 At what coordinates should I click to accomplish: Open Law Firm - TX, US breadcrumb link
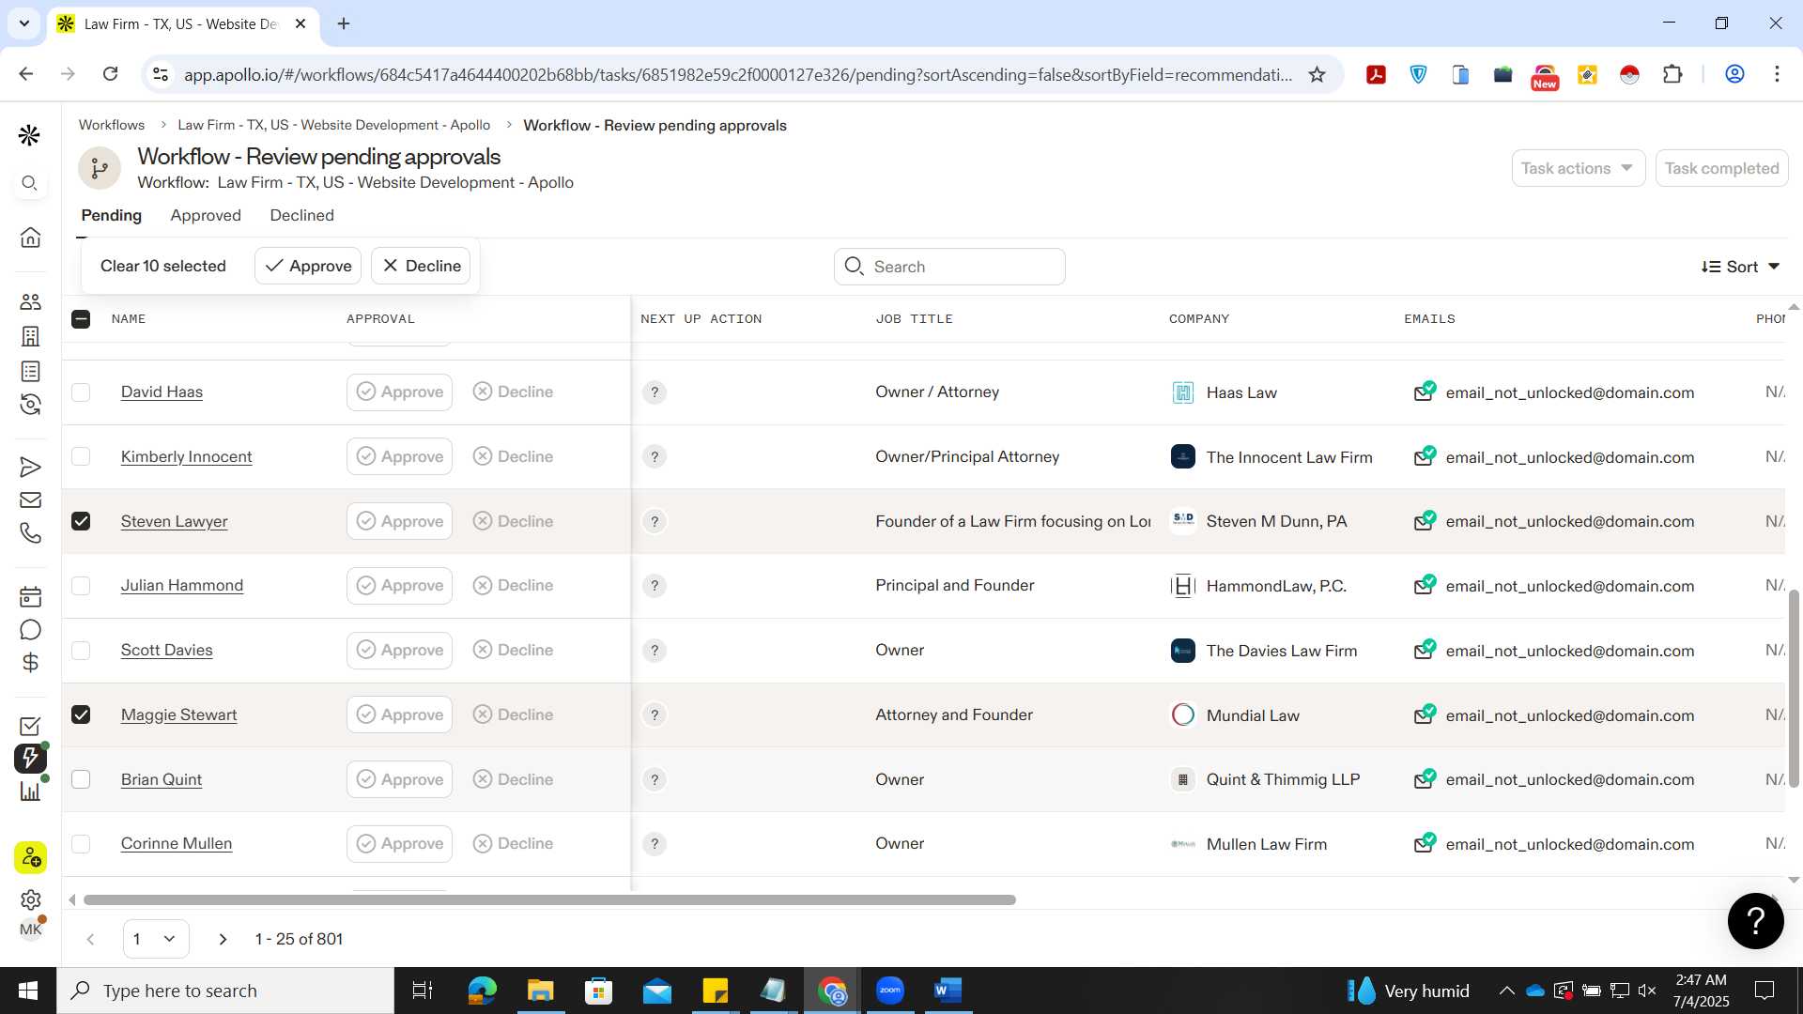[x=333, y=125]
